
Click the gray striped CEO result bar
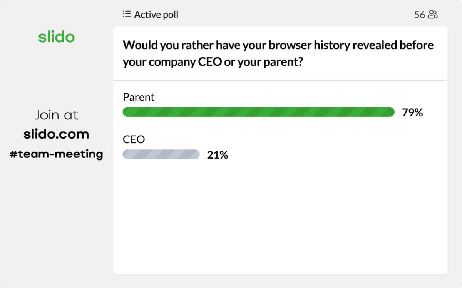[x=161, y=154]
